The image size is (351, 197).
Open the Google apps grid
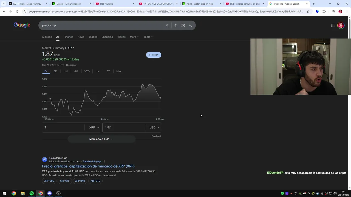(333, 25)
